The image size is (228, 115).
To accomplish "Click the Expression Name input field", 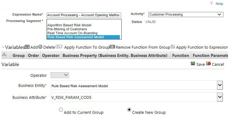I will click(84, 15).
